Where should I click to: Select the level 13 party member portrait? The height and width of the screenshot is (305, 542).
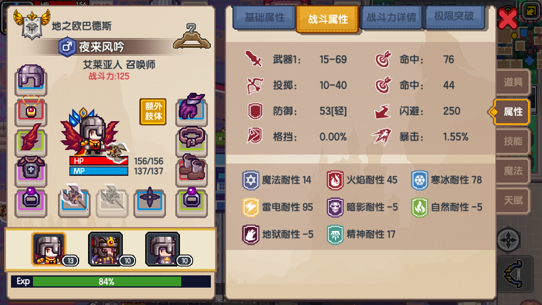click(x=49, y=250)
